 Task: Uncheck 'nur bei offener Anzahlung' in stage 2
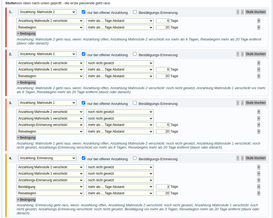pos(84,54)
